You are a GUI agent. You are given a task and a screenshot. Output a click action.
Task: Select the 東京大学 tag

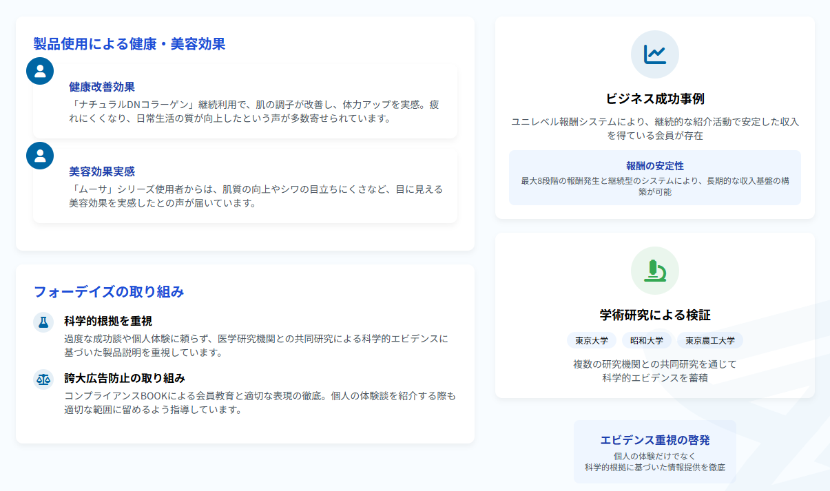592,340
